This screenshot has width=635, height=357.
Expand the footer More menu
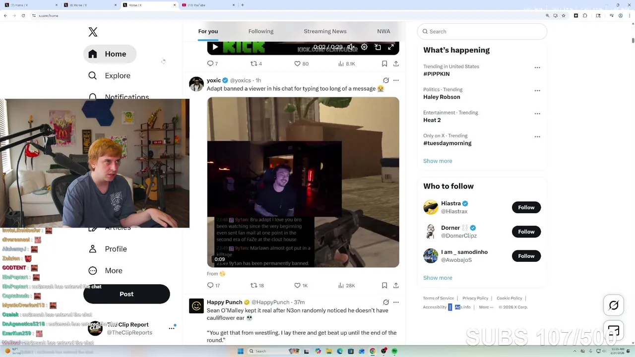coord(486,307)
